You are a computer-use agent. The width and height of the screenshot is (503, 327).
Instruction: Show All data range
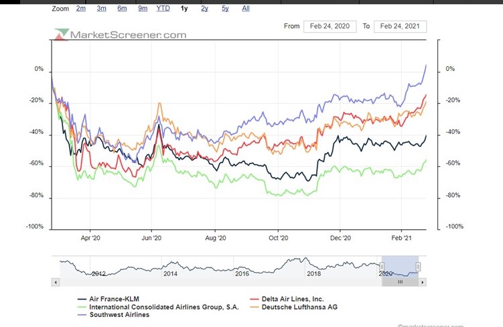246,9
